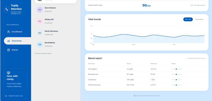
Task: Click the Vital trends heading
Action: (x=94, y=19)
